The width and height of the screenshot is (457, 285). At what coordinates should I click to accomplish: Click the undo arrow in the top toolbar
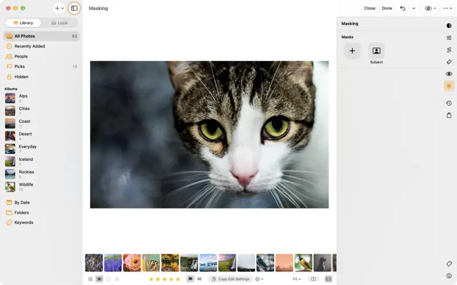click(403, 9)
